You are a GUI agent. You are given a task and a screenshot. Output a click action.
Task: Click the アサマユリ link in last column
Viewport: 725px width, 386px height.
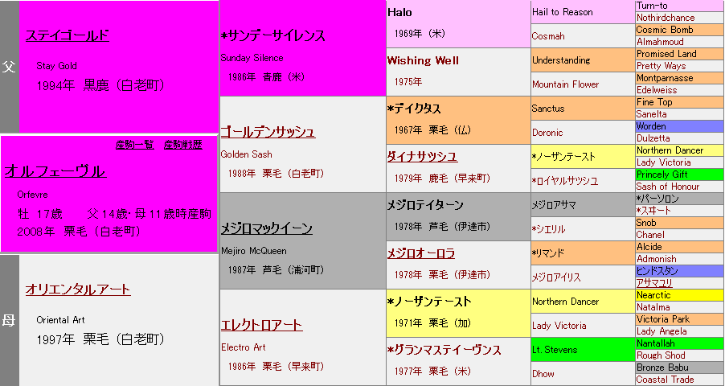[x=654, y=283]
